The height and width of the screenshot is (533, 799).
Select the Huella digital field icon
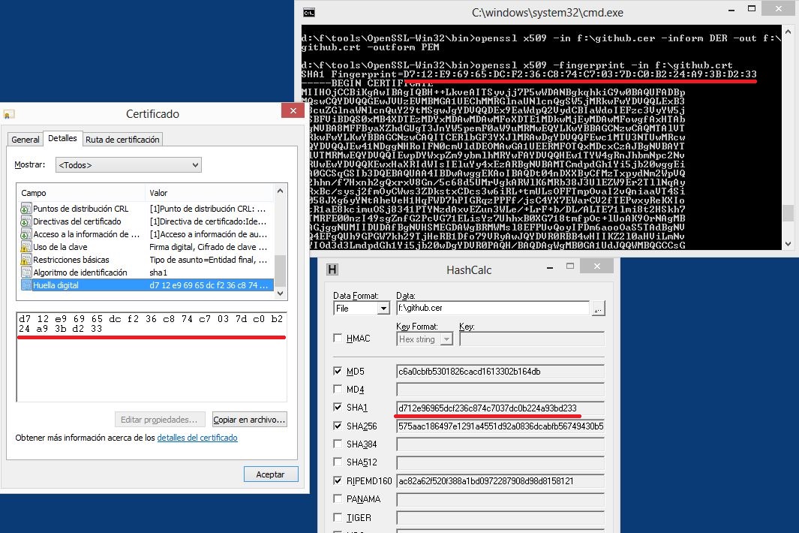click(26, 285)
